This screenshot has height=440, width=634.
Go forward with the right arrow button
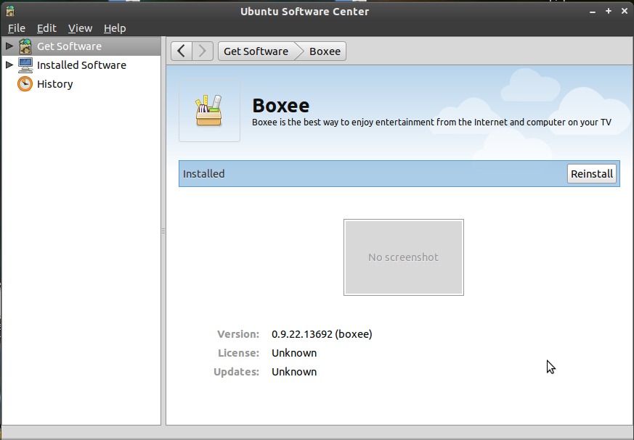click(203, 51)
